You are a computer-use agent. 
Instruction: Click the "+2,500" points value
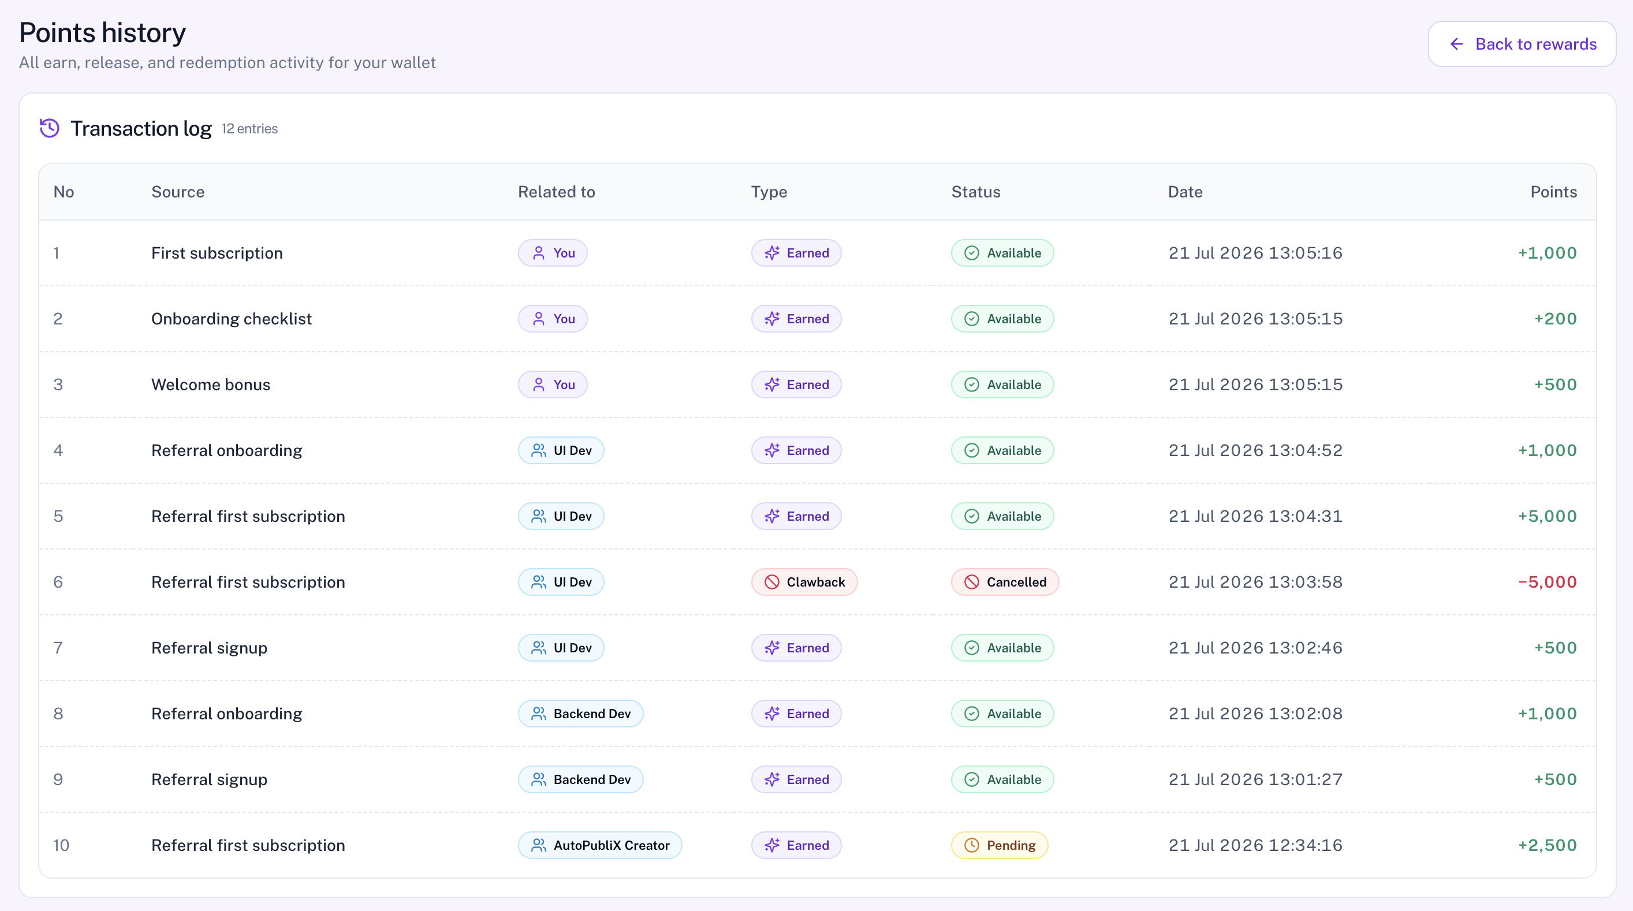[x=1548, y=846]
